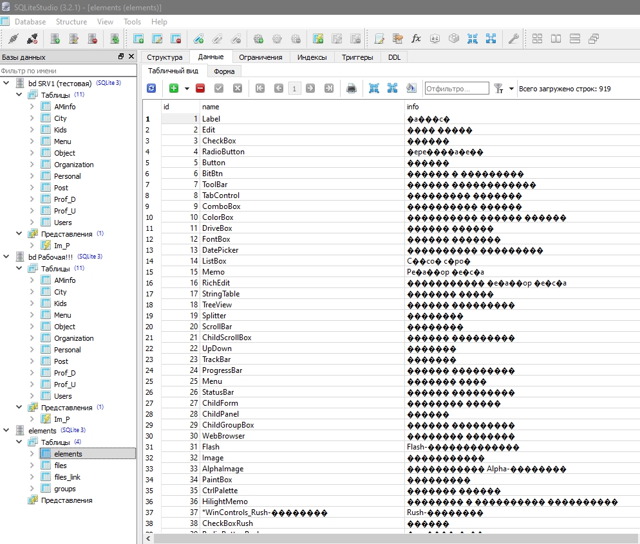Open the insert row dropdown arrow
Viewport: 640px width, 544px height.
tap(187, 89)
